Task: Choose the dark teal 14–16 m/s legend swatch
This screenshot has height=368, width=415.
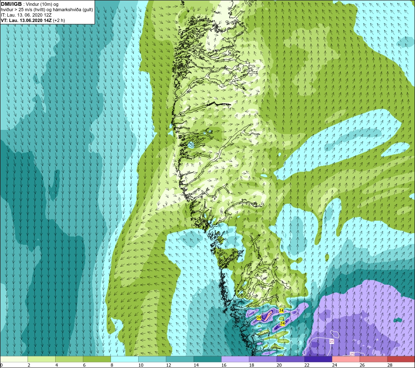Action: 207,359
